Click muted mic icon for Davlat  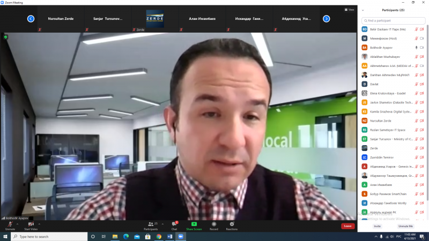pyautogui.click(x=417, y=84)
